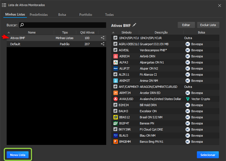
Task: Click the ANIM3T Anima logo icon
Action: (116, 81)
